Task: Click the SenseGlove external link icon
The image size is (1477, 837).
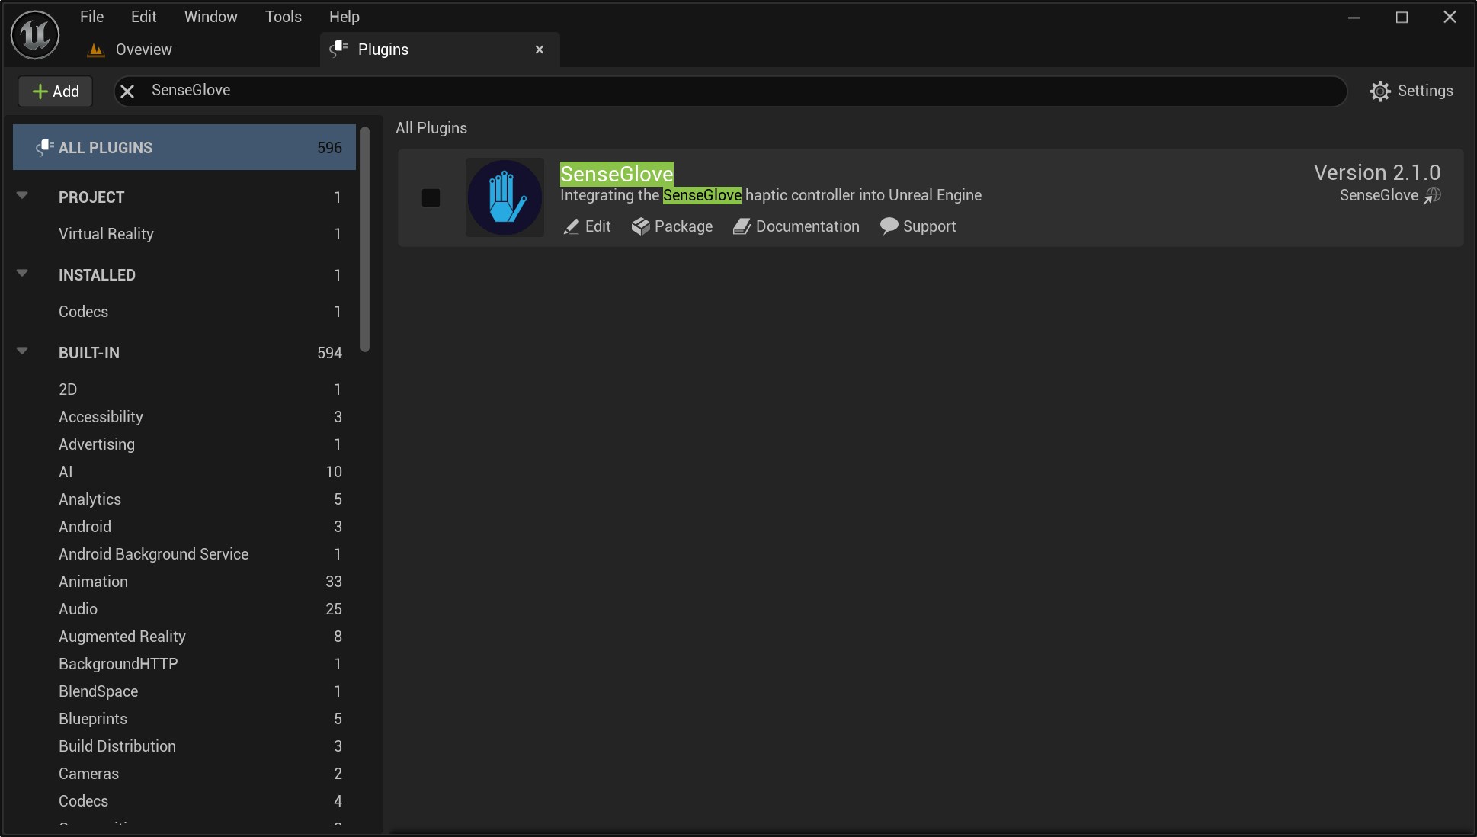Action: [1434, 195]
